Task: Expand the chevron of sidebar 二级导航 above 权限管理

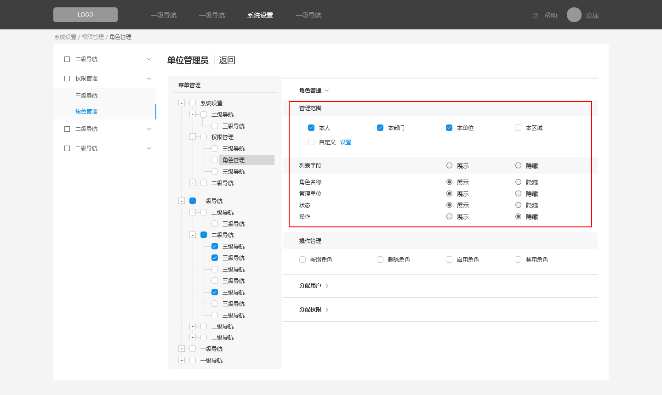Action: pos(149,59)
